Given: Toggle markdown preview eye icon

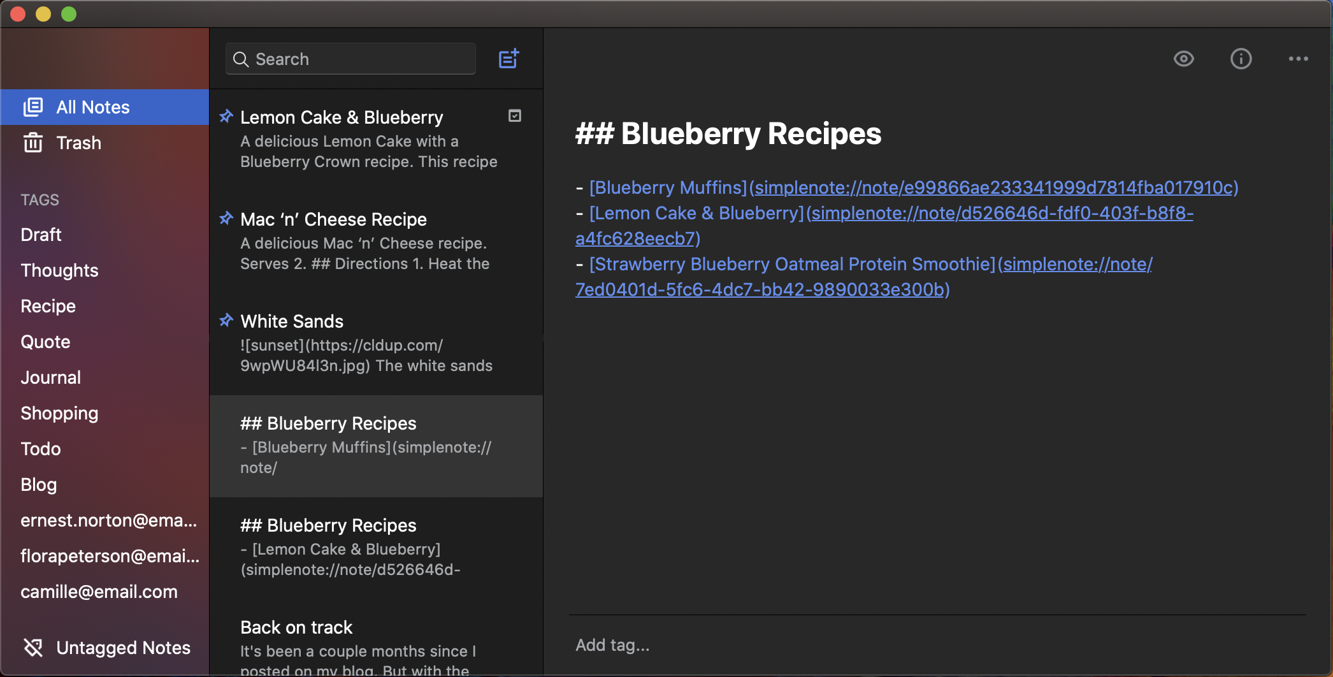Looking at the screenshot, I should pos(1183,59).
